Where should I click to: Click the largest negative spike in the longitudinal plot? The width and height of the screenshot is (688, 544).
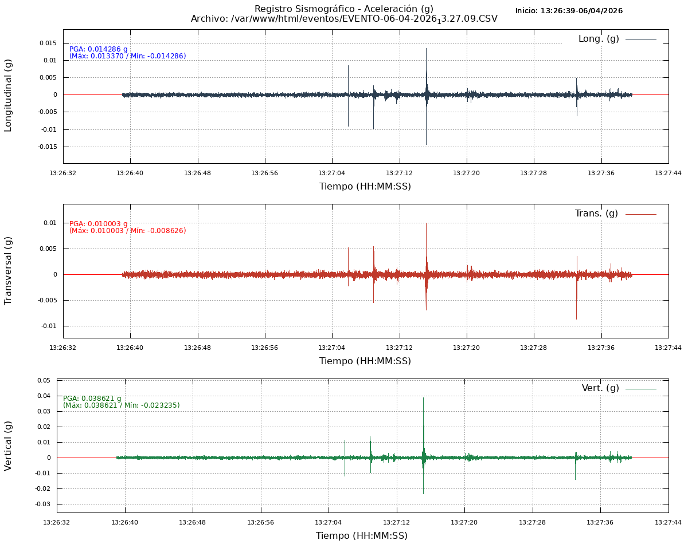click(426, 143)
